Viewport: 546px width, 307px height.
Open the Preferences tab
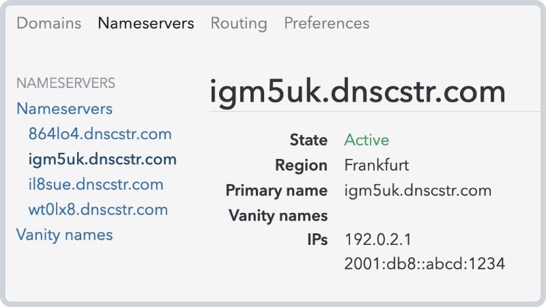[327, 23]
